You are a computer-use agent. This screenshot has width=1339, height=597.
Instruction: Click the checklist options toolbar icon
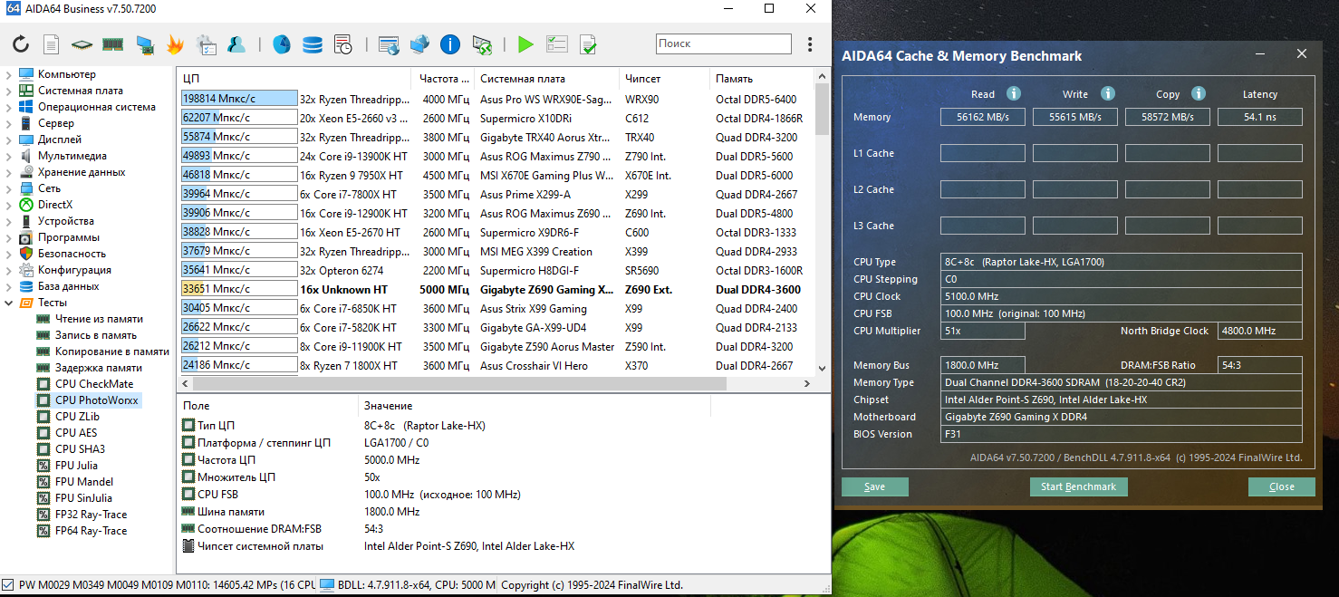[556, 43]
